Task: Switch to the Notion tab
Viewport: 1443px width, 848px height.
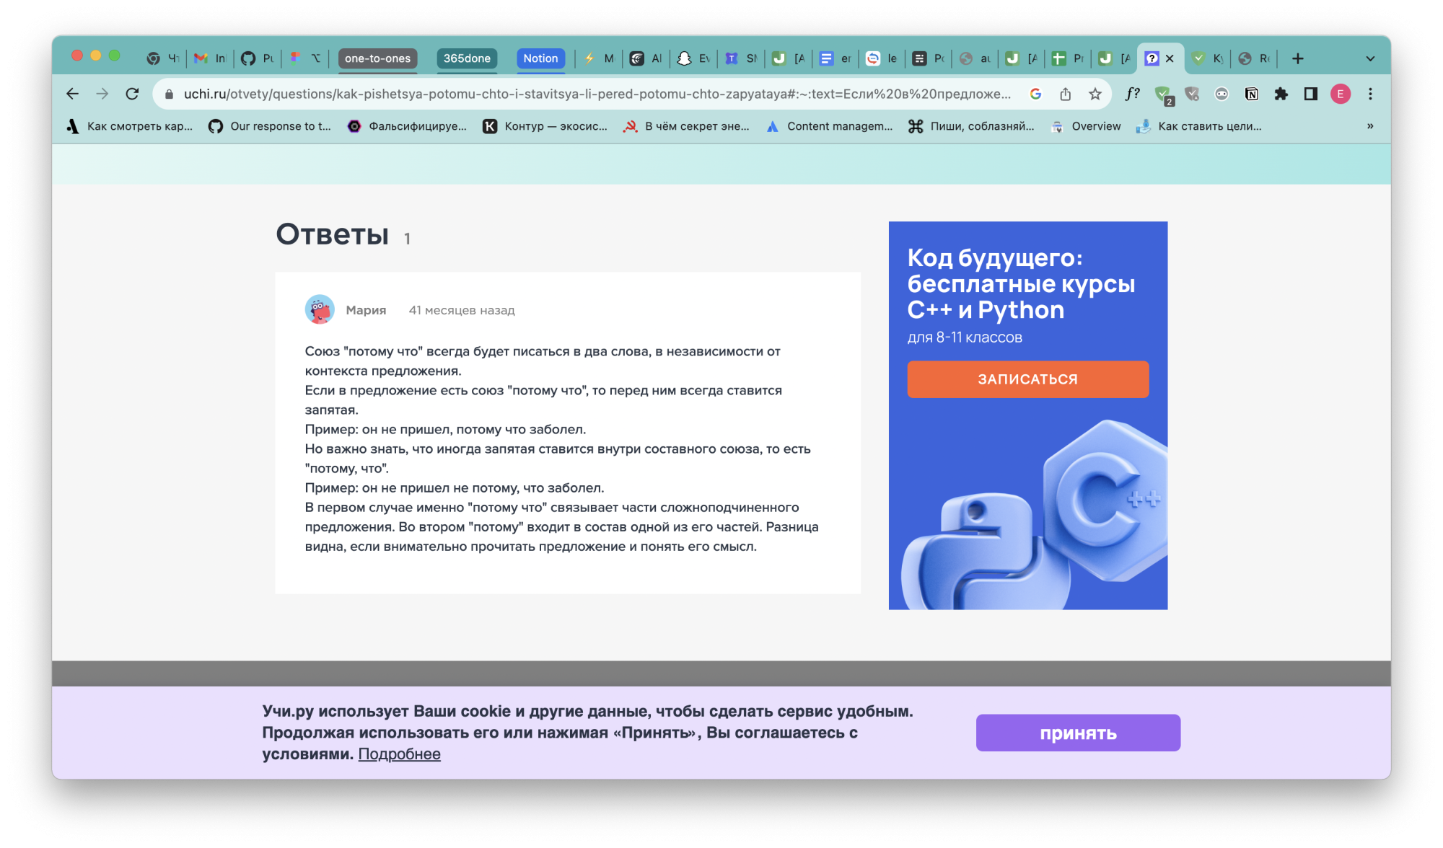Action: point(540,58)
